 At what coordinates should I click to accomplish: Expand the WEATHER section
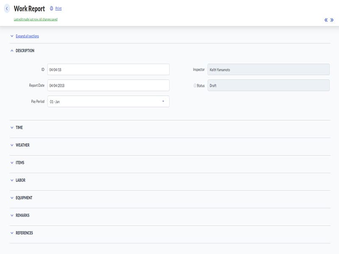pos(22,145)
